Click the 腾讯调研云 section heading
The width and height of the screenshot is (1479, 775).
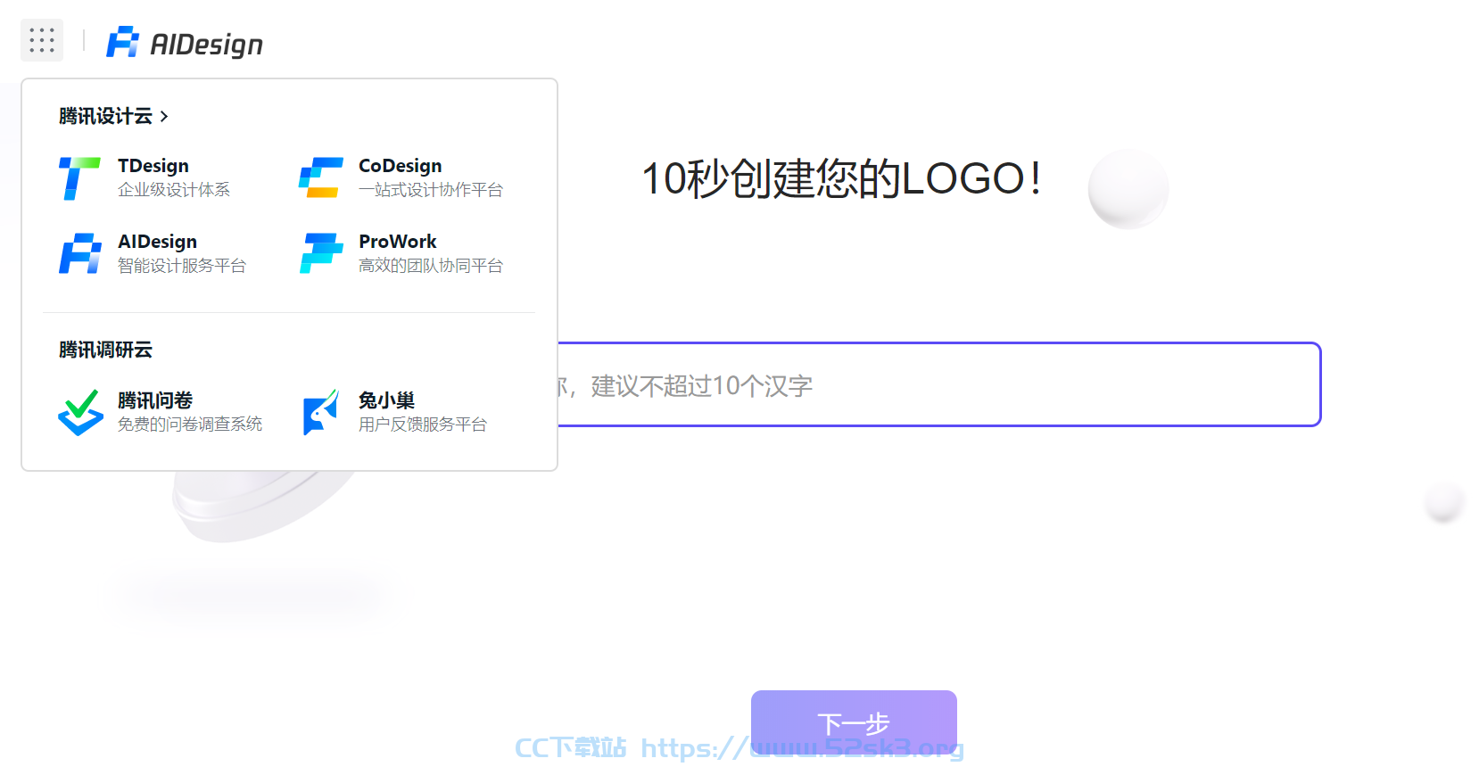(x=105, y=350)
